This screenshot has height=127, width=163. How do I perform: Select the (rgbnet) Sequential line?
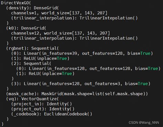tap(32, 48)
